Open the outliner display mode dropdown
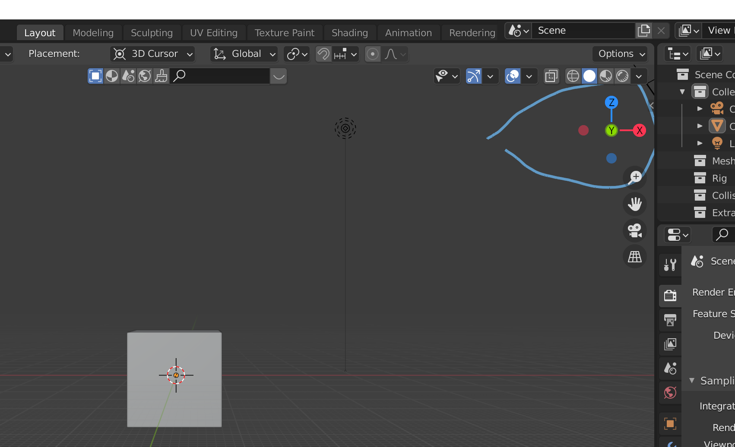Screen dimensions: 735x447 tap(710, 54)
